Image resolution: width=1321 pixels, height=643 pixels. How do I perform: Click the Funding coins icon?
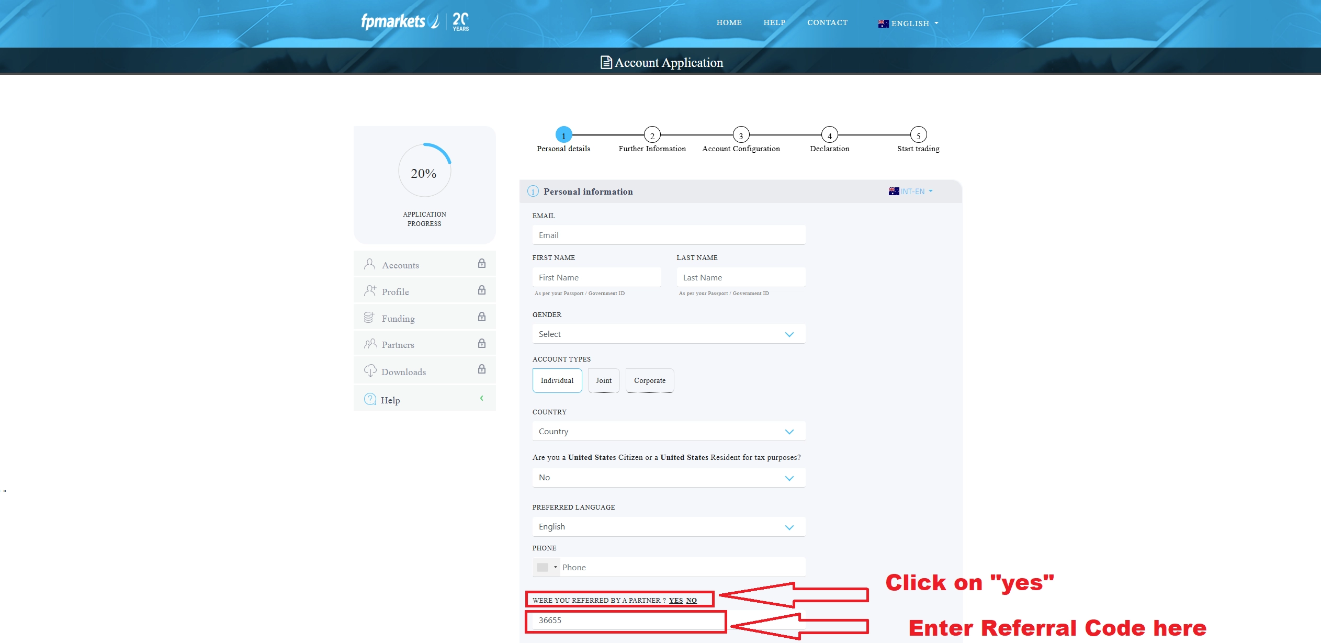[x=369, y=318]
